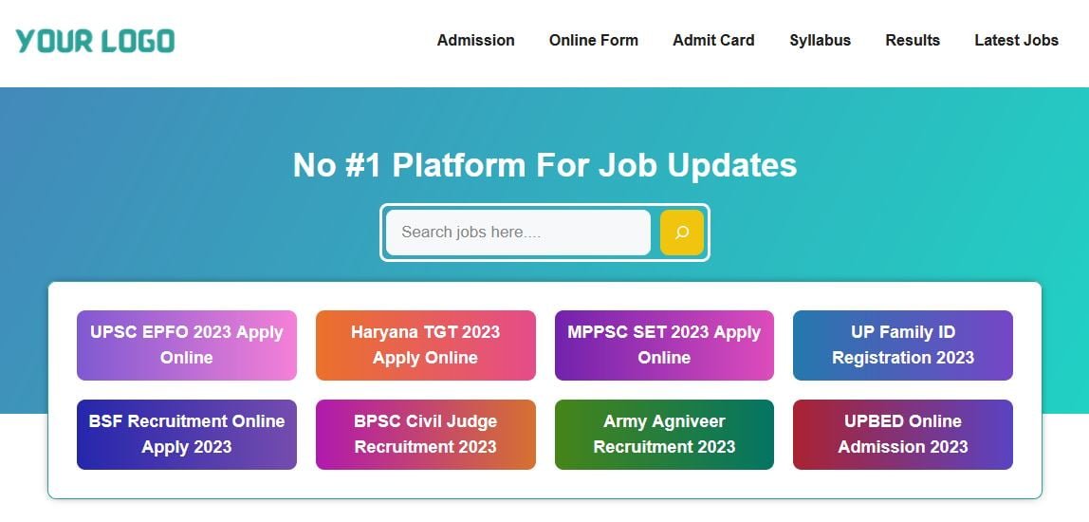The image size is (1089, 522).
Task: Open MPPSC SET 2023 Apply Online
Action: point(664,345)
